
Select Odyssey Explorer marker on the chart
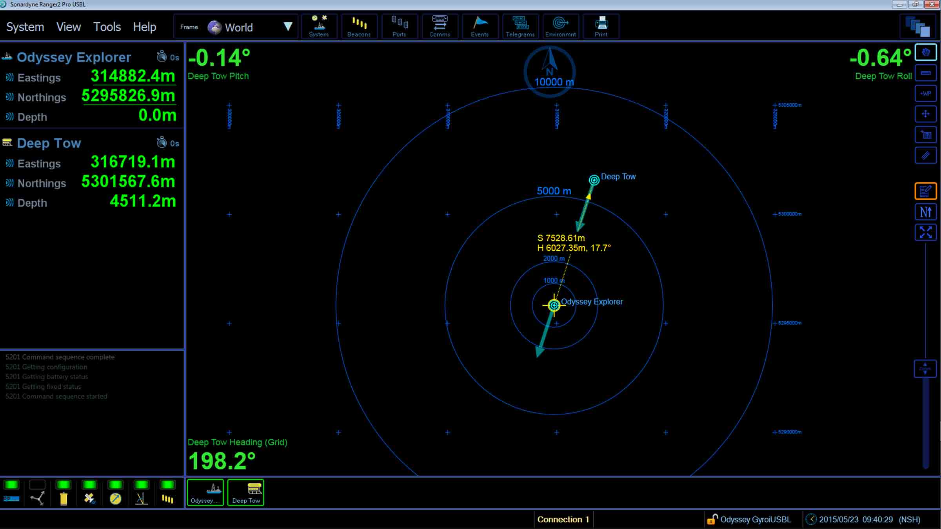(554, 305)
